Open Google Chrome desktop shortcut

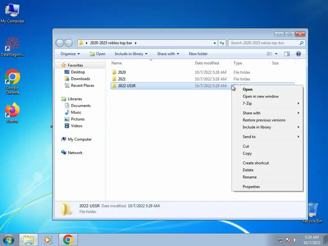12,82
